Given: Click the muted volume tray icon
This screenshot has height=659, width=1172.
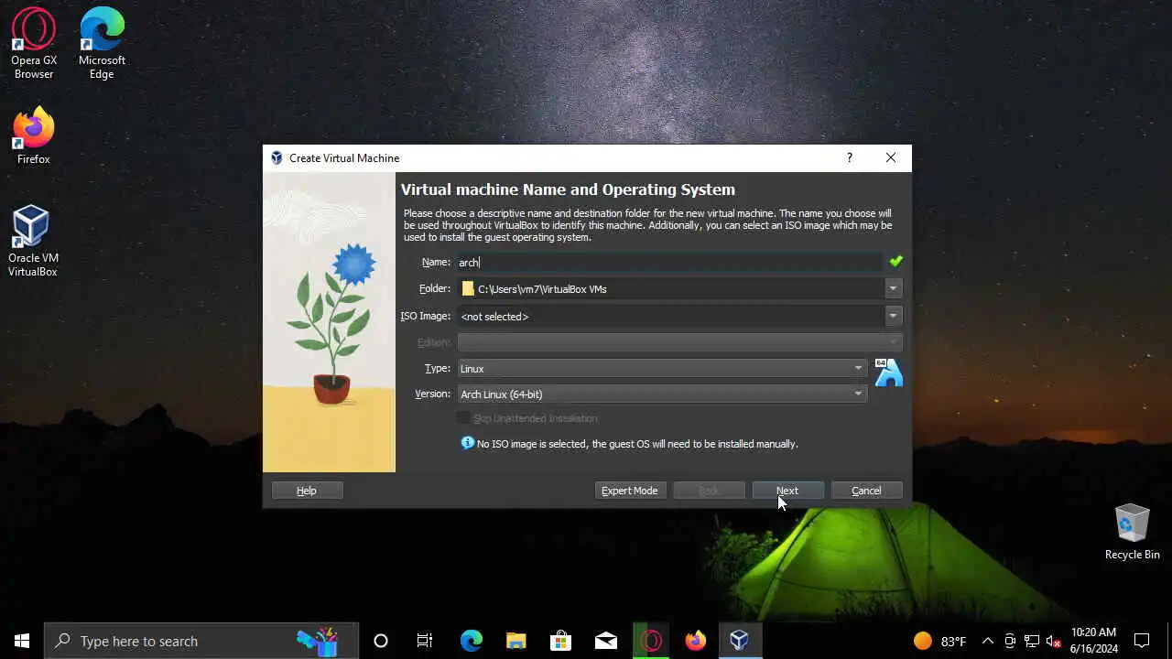Looking at the screenshot, I should point(1054,641).
